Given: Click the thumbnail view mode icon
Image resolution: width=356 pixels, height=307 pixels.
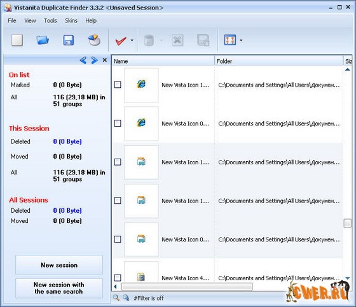Looking at the screenshot, I should 229,40.
